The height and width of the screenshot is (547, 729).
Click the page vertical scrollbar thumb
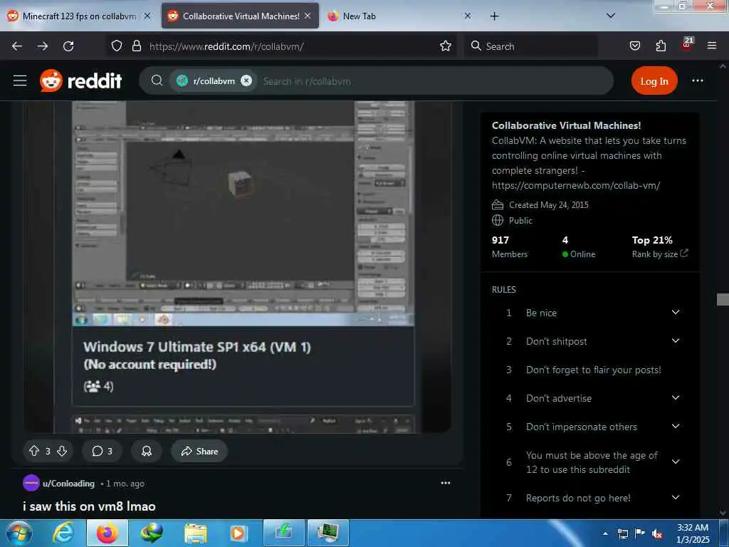point(723,300)
